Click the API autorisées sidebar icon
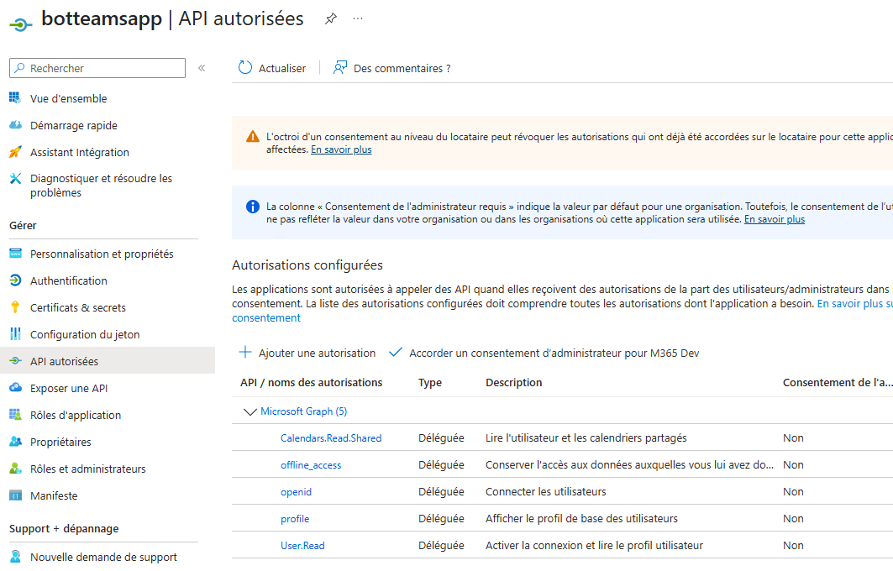This screenshot has height=571, width=893. pos(15,361)
